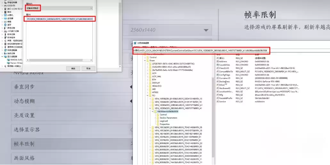Collapse the 4&386ee4dd&0&0008 registry key
Screen dimensions: 330x165
coord(152,111)
